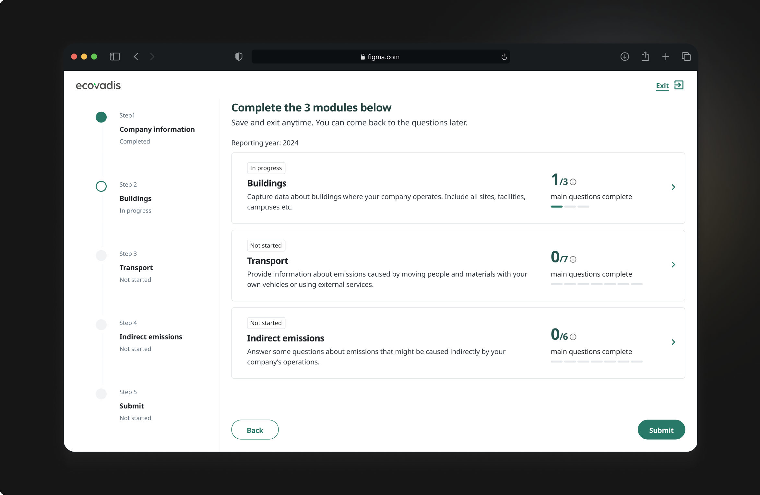Expand Indirect emissions card chevron

(x=673, y=342)
